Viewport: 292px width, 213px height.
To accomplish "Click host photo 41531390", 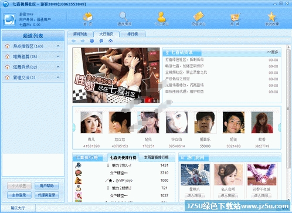I will [x=91, y=122].
